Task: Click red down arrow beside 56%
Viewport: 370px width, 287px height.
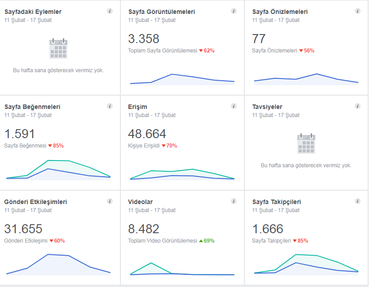Action: click(301, 51)
